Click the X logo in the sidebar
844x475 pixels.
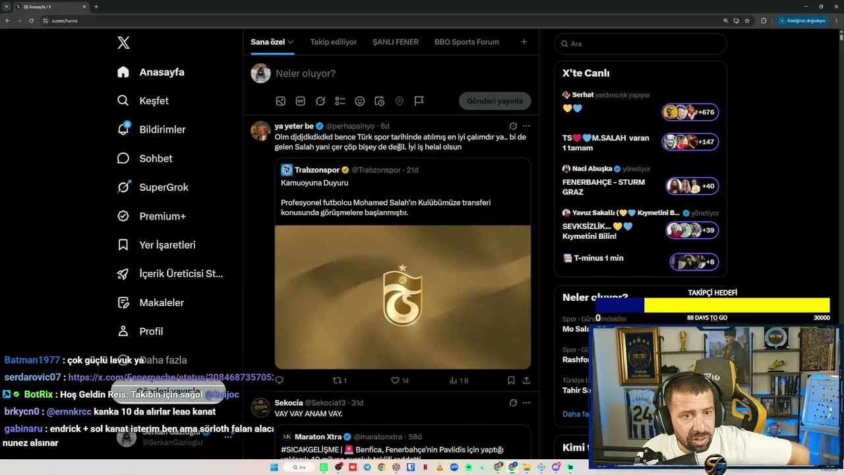pos(123,43)
